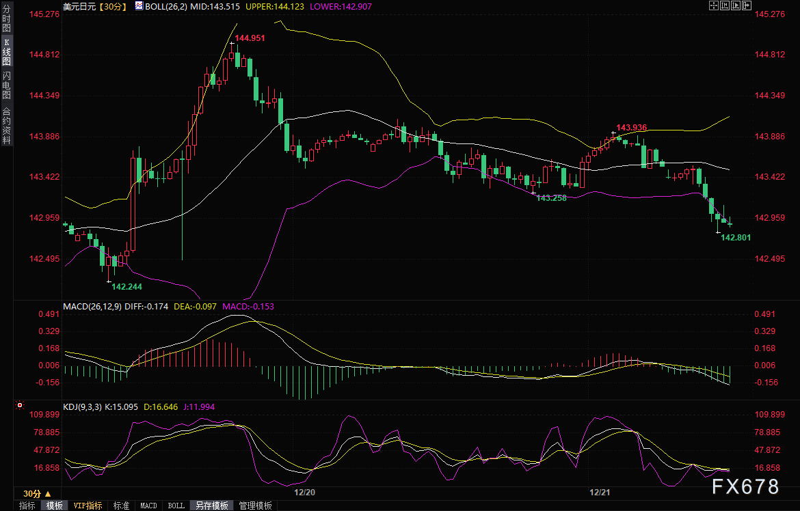800x511 pixels.
Task: Apply the BOLL template
Action: 176,506
